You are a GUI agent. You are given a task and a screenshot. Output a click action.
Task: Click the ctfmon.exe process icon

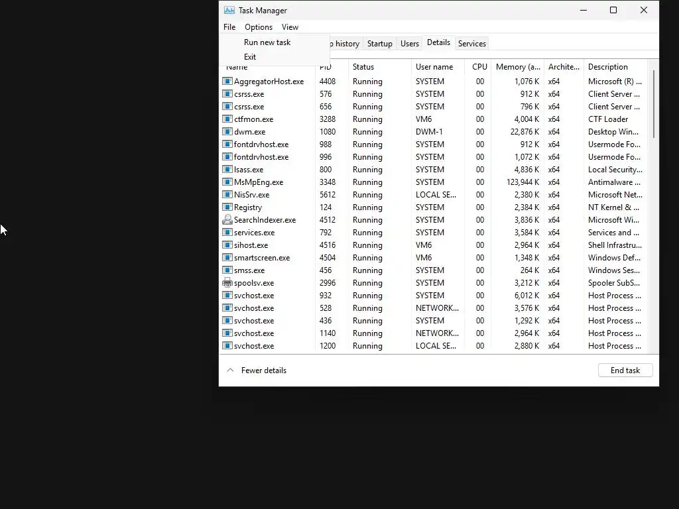pyautogui.click(x=227, y=119)
